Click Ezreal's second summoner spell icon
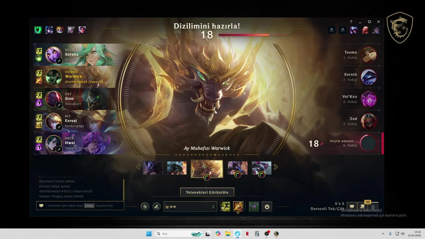 pyautogui.click(x=39, y=125)
